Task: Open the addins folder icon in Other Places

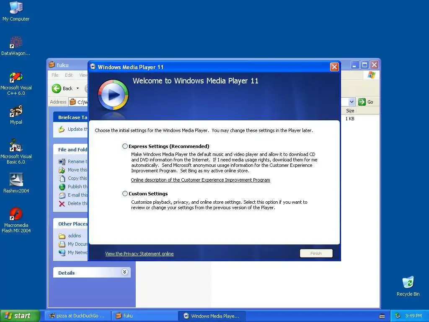Action: [62, 236]
